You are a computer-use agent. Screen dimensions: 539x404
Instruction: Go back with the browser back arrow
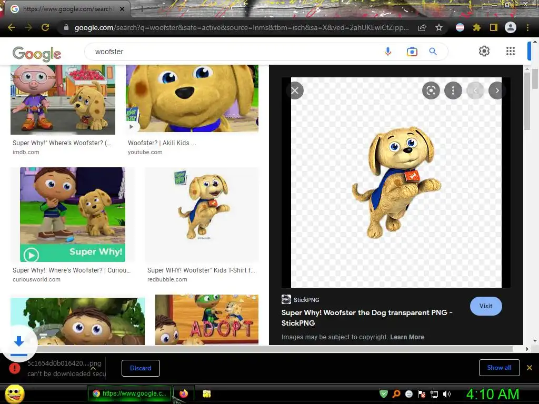tap(12, 27)
